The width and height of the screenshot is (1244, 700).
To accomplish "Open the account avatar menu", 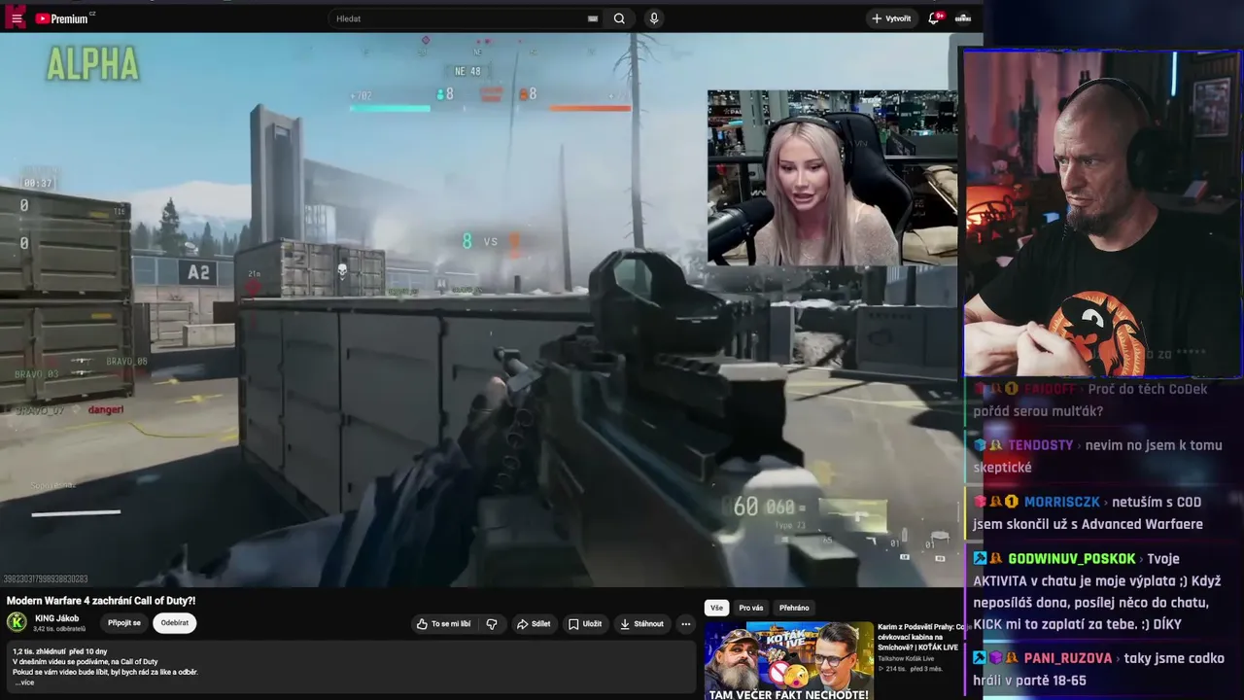I will pyautogui.click(x=963, y=18).
